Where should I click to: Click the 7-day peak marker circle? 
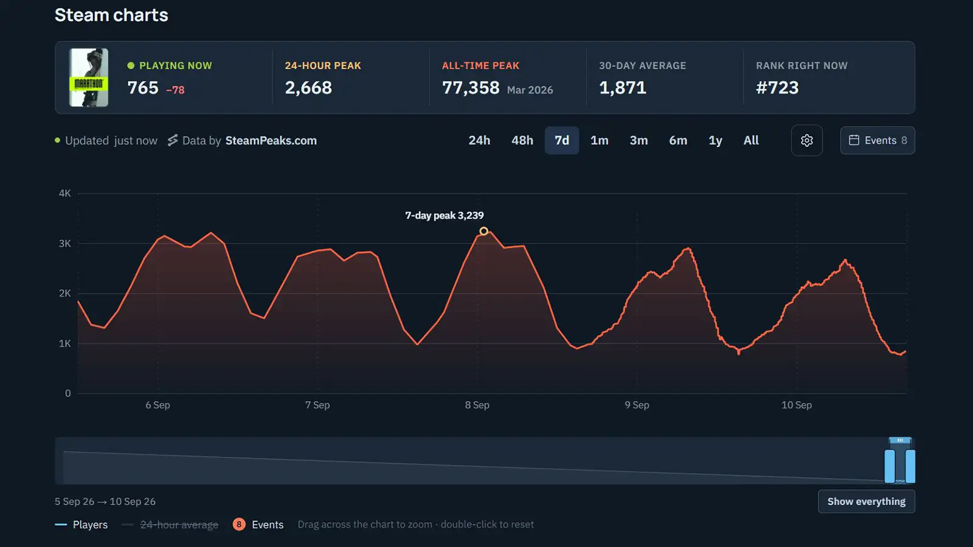(x=483, y=231)
